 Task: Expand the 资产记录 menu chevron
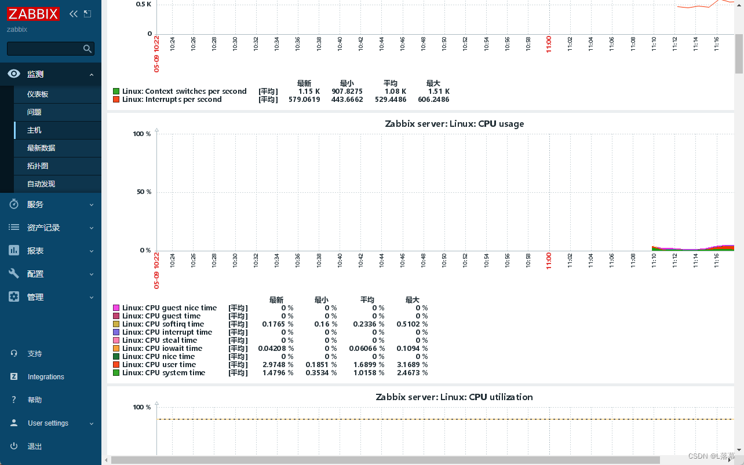click(x=92, y=228)
